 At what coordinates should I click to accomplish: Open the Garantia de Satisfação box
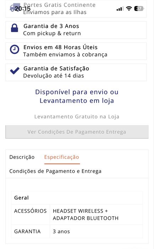click(x=76, y=72)
